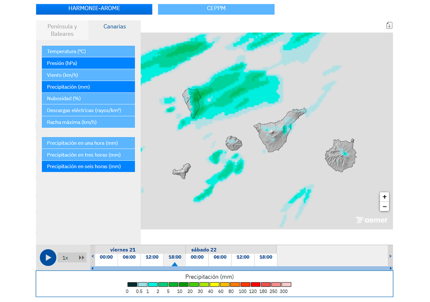
Task: Select viernes 21 12:00 time step
Action: click(x=152, y=257)
